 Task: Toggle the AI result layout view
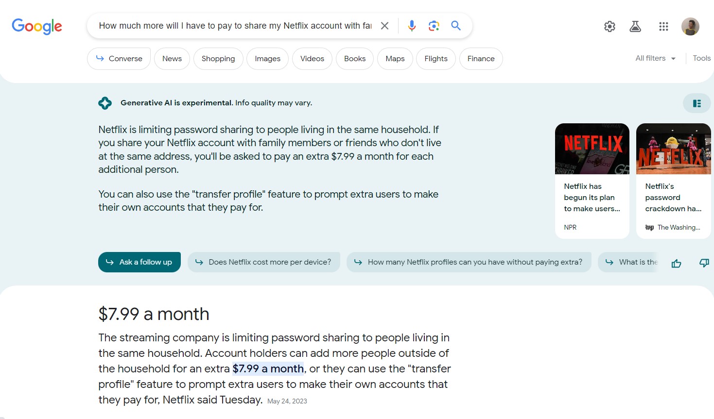point(697,103)
